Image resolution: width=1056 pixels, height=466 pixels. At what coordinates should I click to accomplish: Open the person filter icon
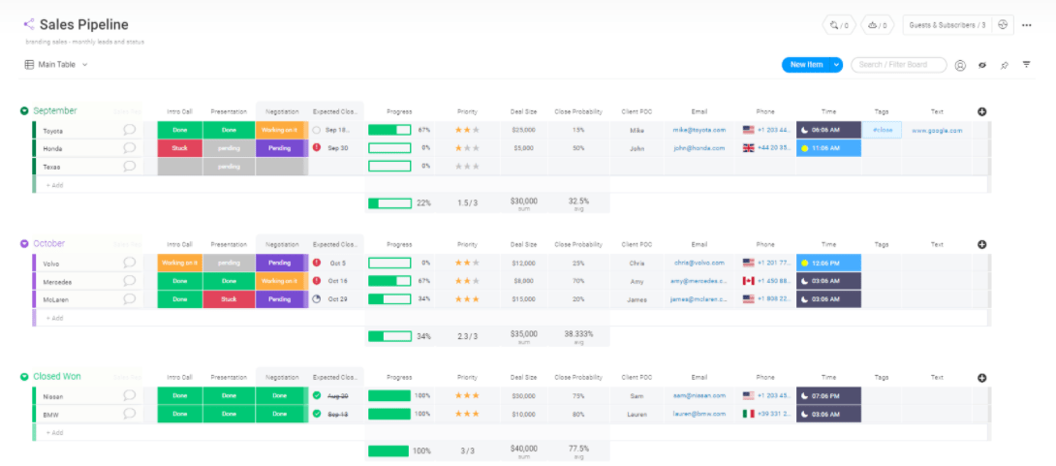960,65
